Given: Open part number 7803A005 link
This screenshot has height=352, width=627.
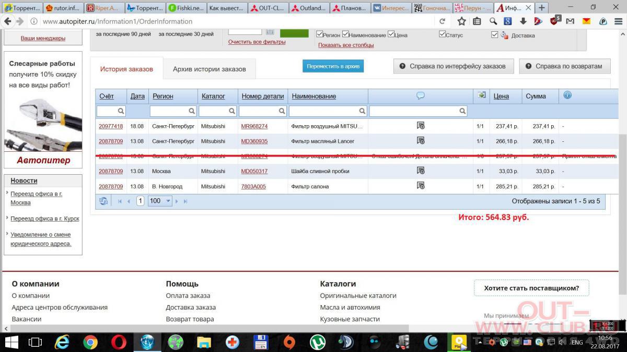Looking at the screenshot, I should click(x=253, y=187).
